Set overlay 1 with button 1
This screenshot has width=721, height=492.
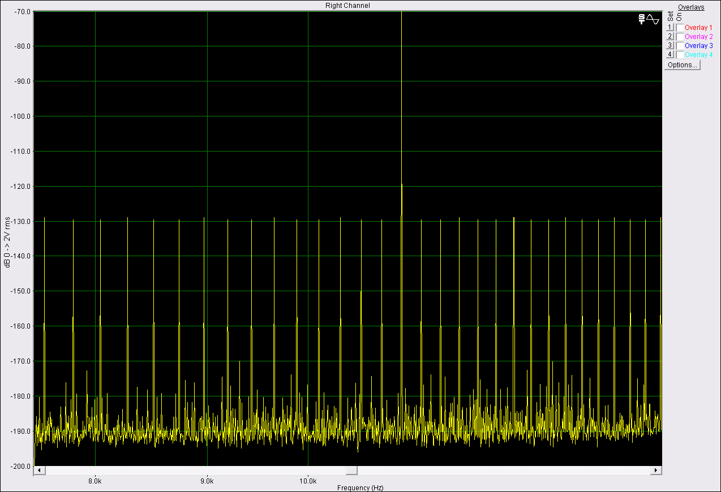tap(669, 27)
